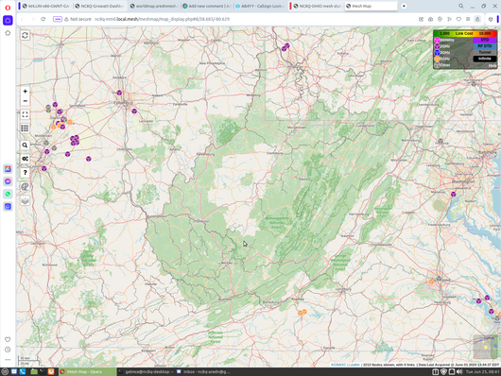The image size is (501, 376).
Task: Expand the Opera sidebar more options dots
Action: click(8, 360)
